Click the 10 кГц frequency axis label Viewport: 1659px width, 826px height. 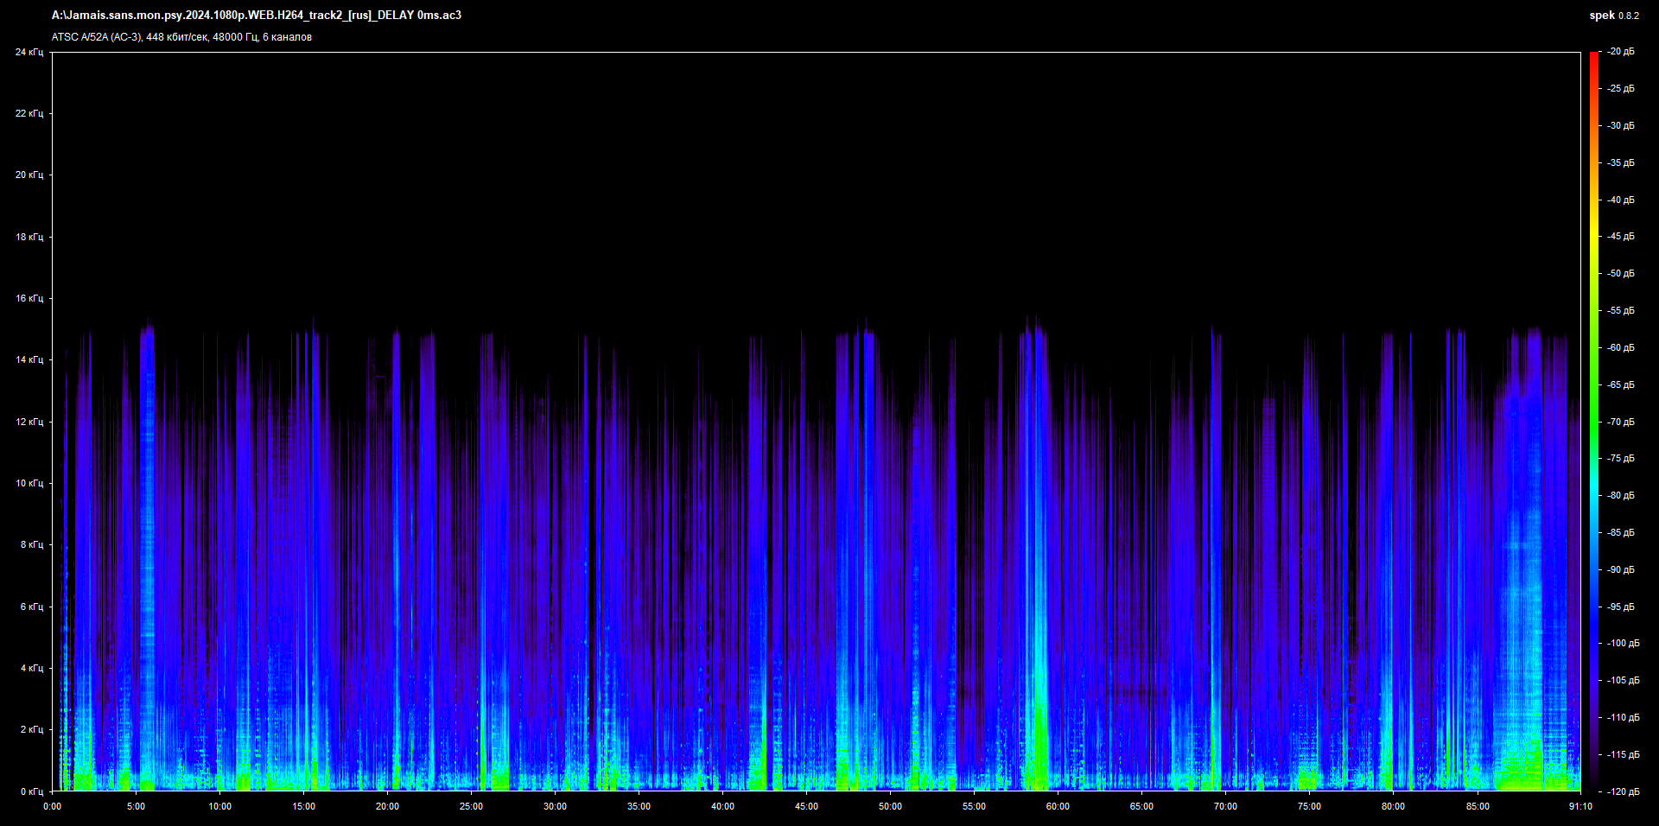coord(29,483)
